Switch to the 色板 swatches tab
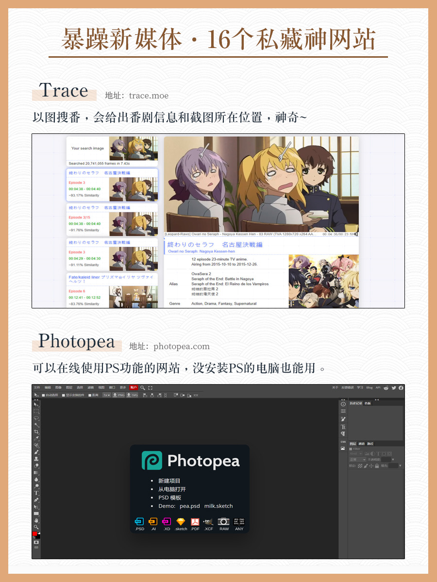The height and width of the screenshot is (582, 437). (368, 404)
